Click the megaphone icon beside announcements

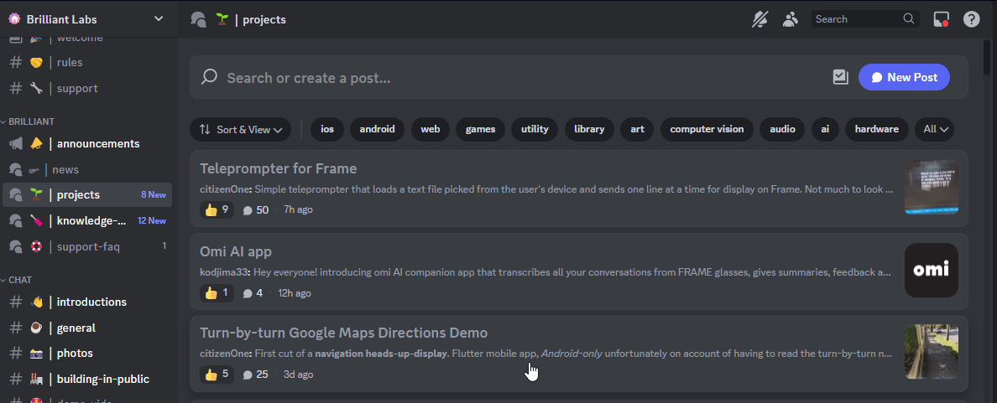(16, 143)
